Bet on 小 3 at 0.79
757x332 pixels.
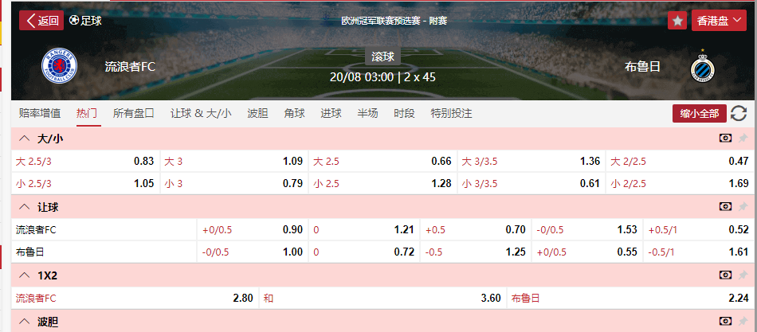point(234,183)
